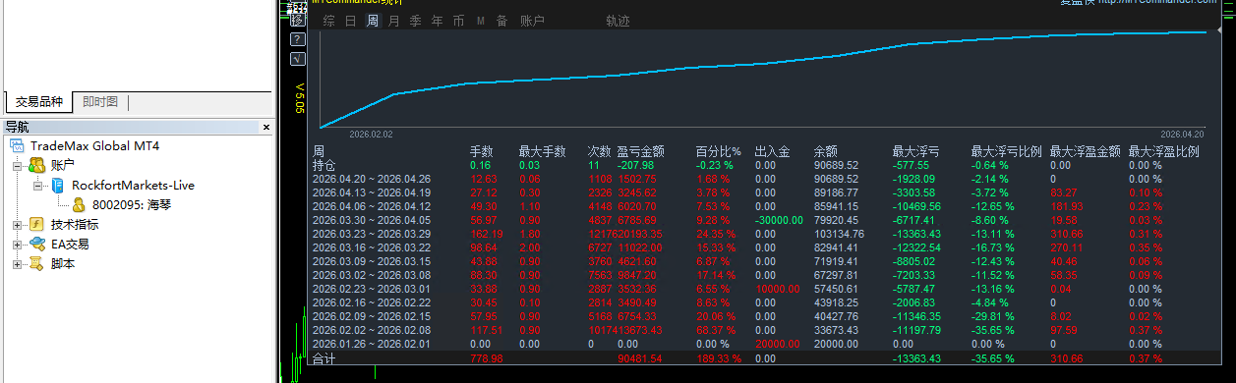Click the 账户 accounts folder icon
Viewport: 1236px width, 383px height.
[x=36, y=165]
